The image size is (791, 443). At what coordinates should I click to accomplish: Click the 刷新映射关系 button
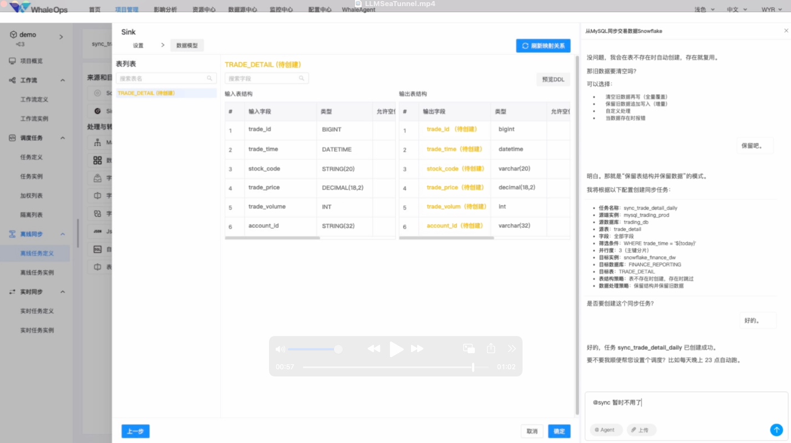click(543, 45)
